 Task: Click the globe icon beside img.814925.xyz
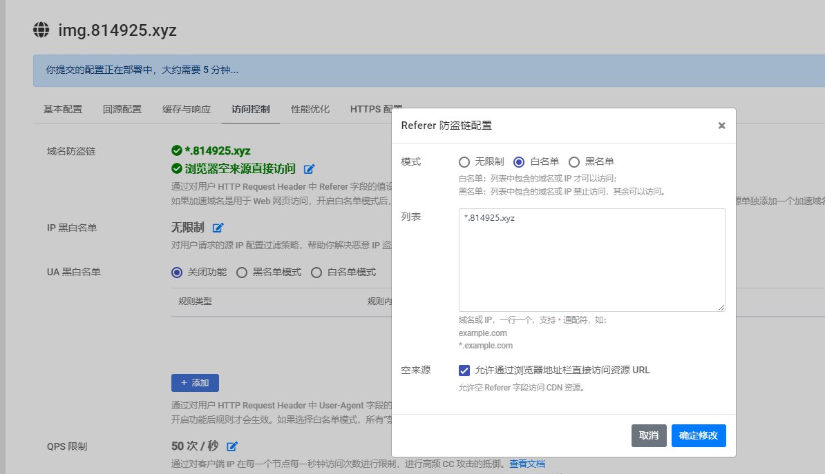click(x=42, y=30)
